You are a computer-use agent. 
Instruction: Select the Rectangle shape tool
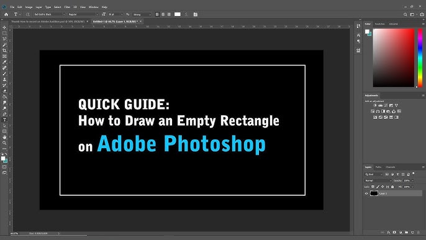pyautogui.click(x=4, y=131)
